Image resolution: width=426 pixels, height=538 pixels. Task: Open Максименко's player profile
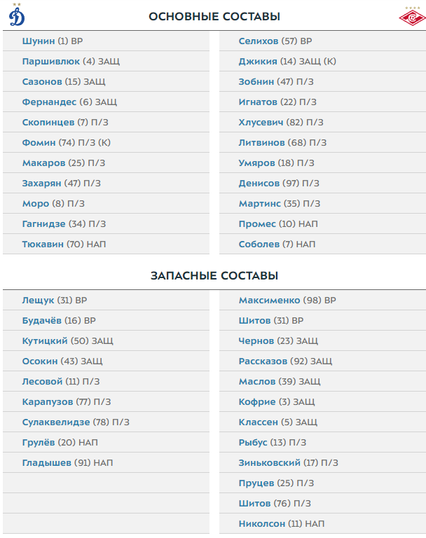click(269, 300)
